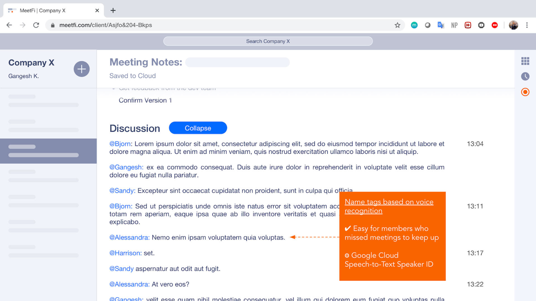The height and width of the screenshot is (301, 536).
Task: Click the open new browser tab plus
Action: [113, 10]
